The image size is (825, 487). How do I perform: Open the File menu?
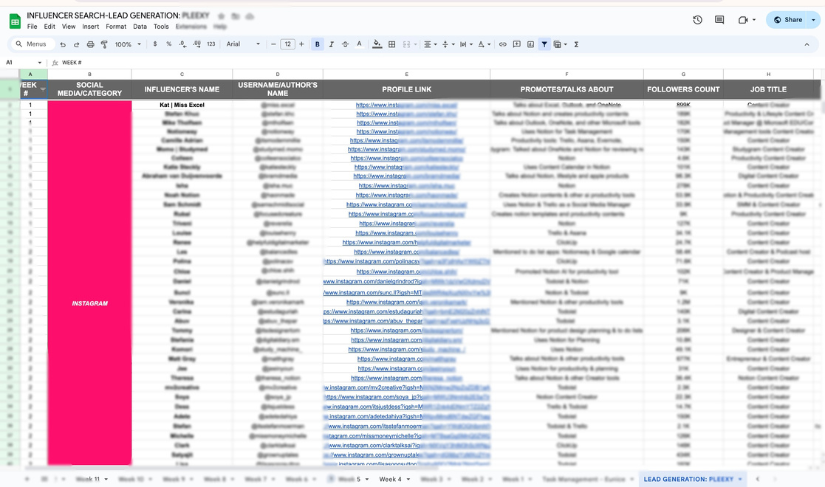coord(32,27)
